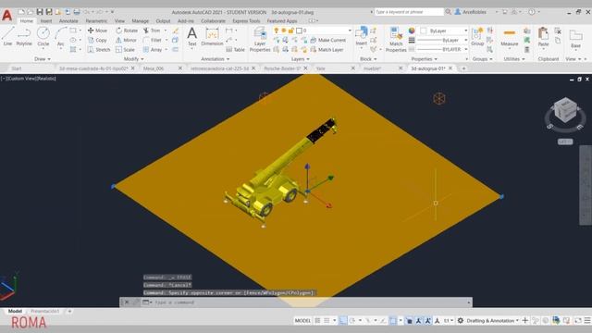Click the Scale command
The image size is (592, 333).
[126, 49]
